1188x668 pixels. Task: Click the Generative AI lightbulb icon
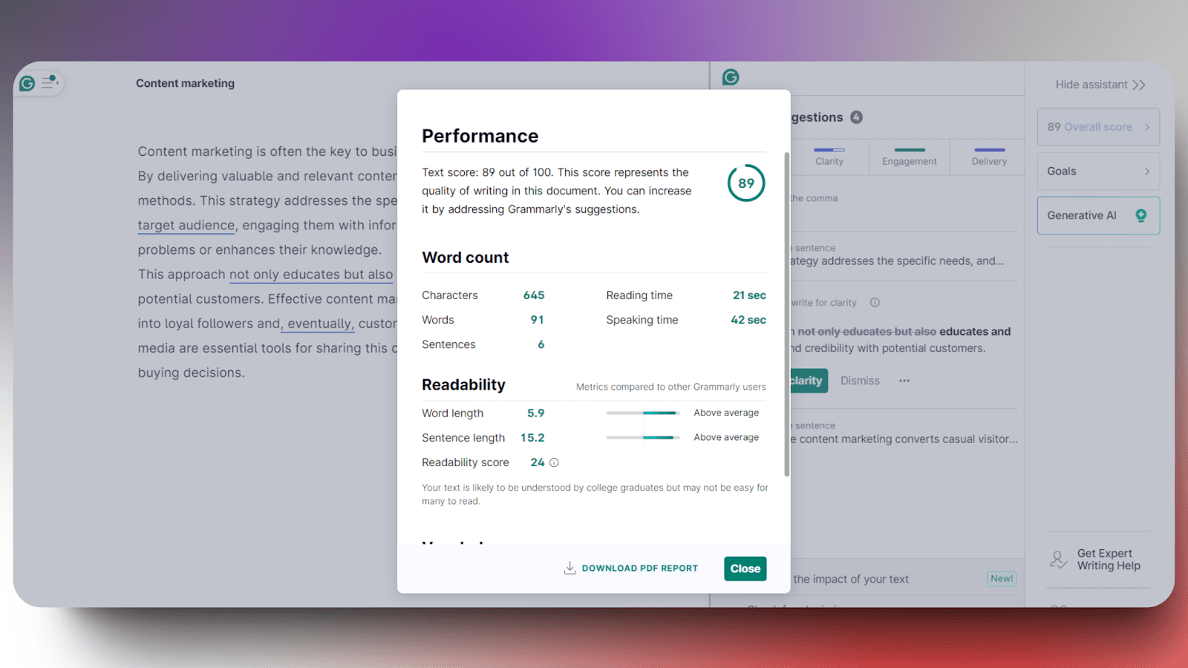[1141, 215]
